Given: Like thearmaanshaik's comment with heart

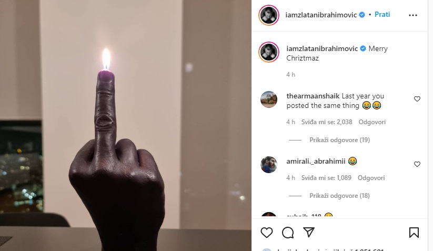Looking at the screenshot, I should point(417,99).
